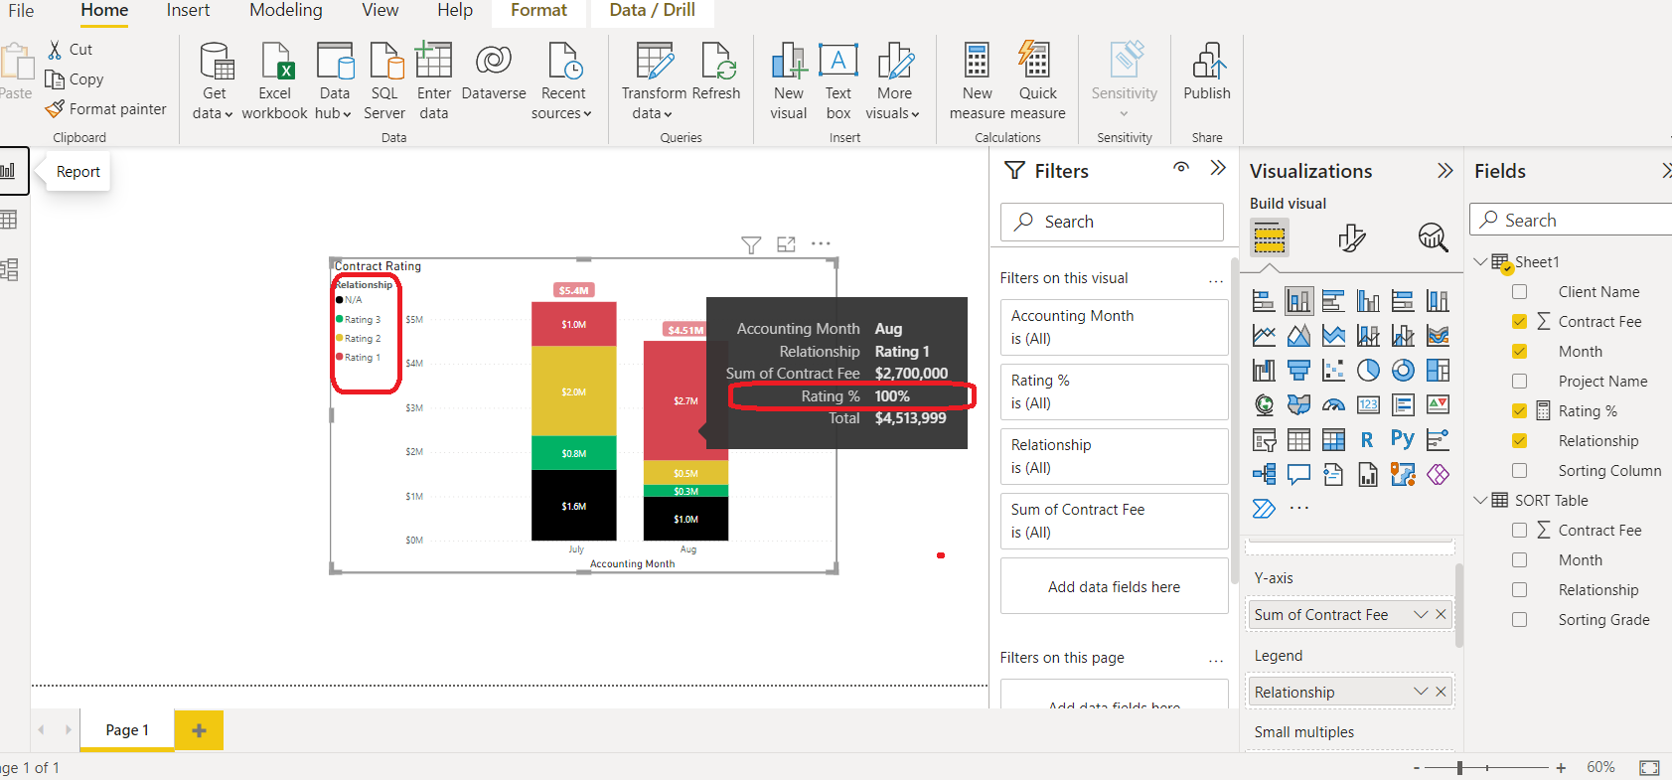Insert a Text box

(838, 81)
